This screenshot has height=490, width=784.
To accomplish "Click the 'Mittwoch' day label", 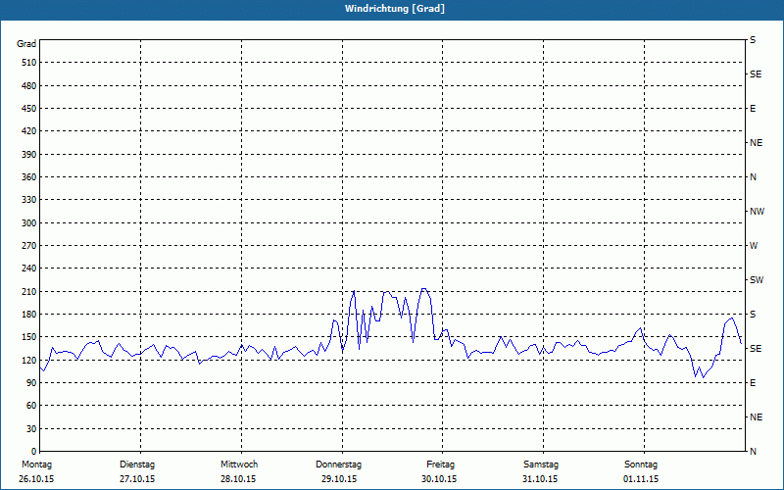I will 239,465.
